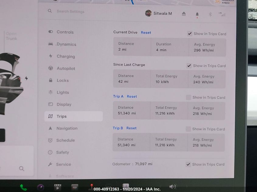
Task: Tap the HomeLink garage icon
Action: point(184,14)
